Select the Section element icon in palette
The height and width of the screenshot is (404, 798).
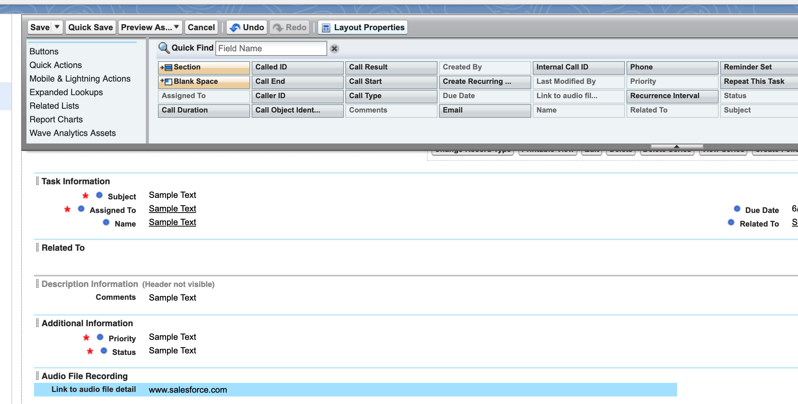pos(166,67)
